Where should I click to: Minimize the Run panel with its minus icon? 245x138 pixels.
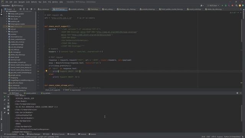(241, 93)
